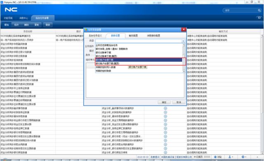Click the search magnifier icon
Image resolution: width=264 pixels, height=161 pixels.
[259, 10]
